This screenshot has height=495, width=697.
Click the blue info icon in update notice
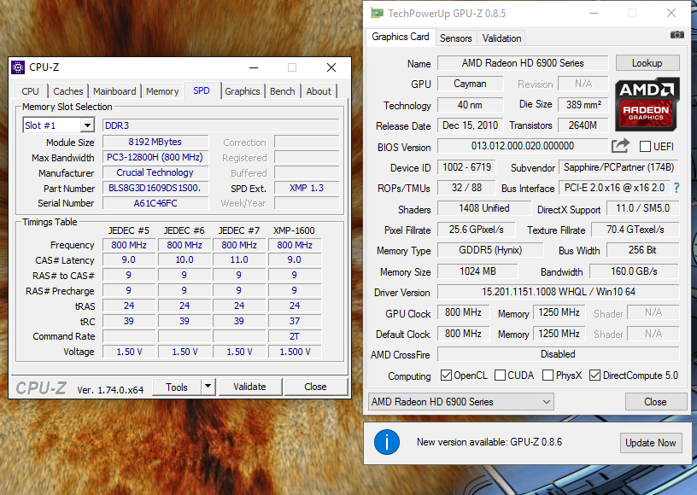point(387,442)
